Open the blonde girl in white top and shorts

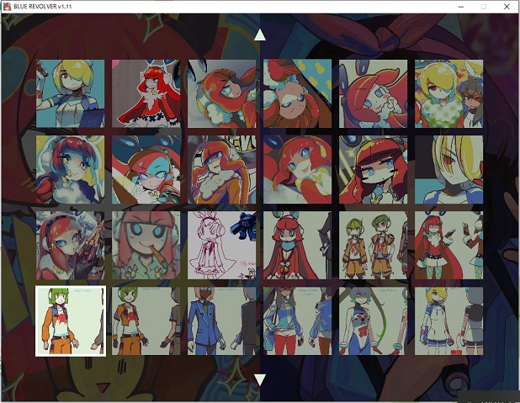pos(449,321)
